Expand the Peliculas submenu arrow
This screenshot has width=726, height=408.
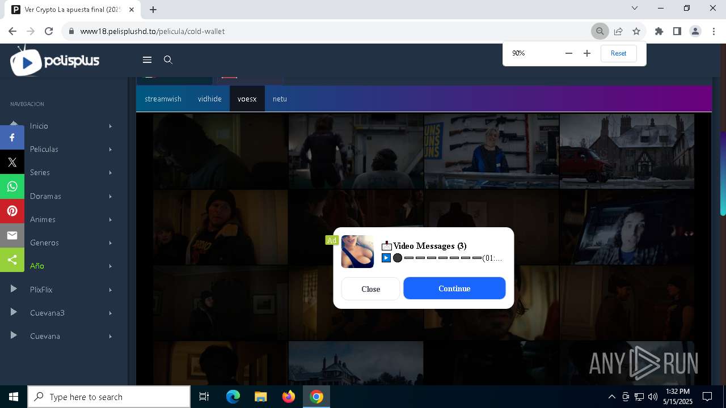[110, 149]
